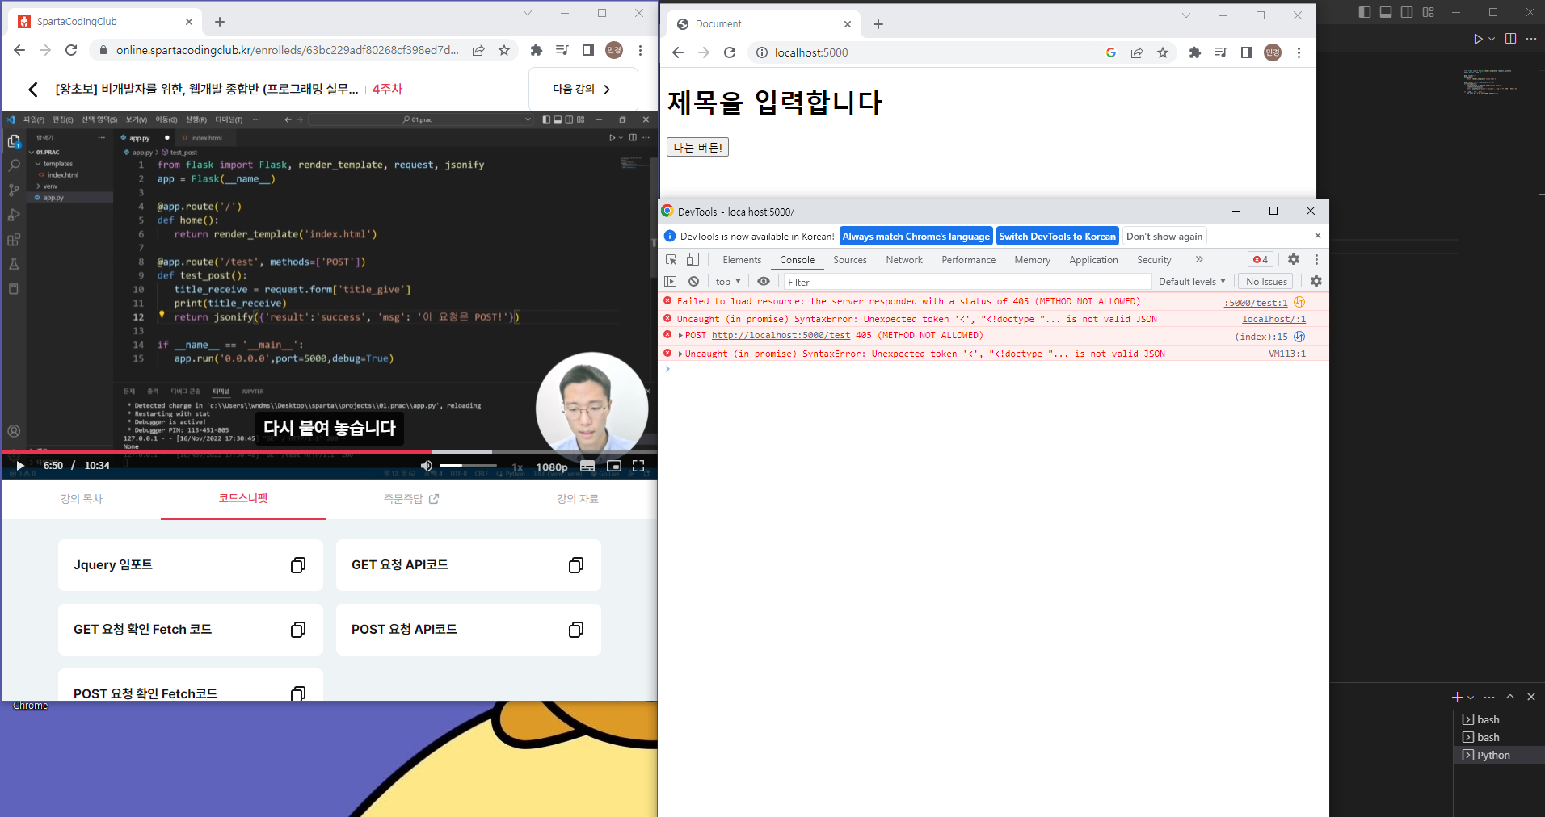Copy the POST 요청 API코드 snippet
The image size is (1545, 817).
click(x=576, y=630)
